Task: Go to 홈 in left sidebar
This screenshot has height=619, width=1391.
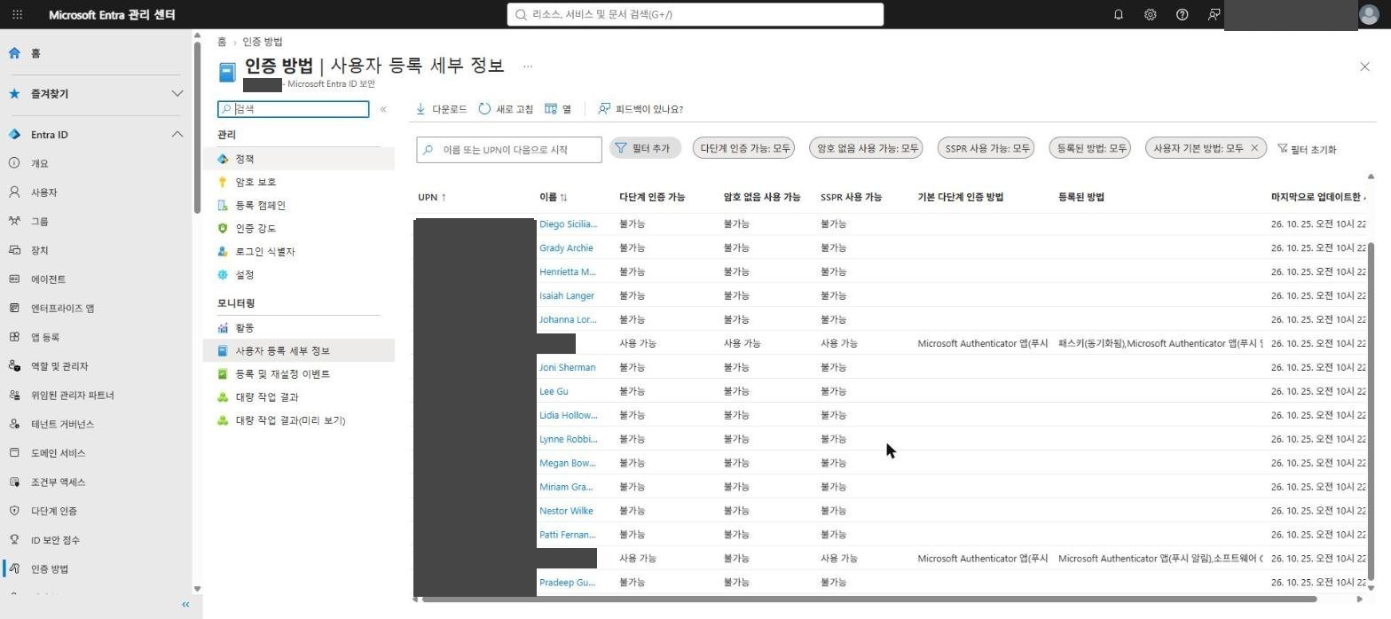Action: (x=35, y=53)
